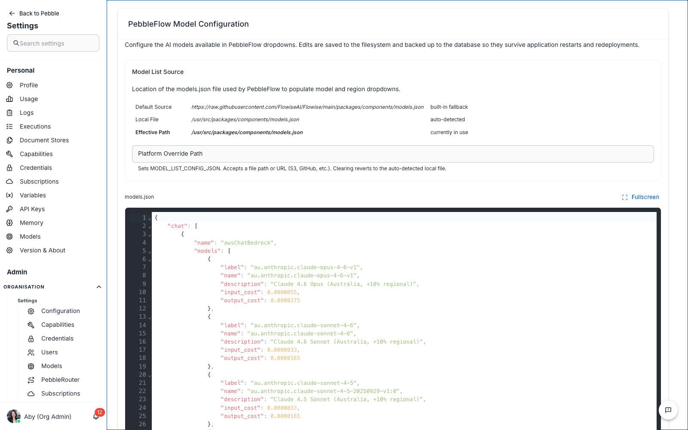
Task: Fold code at line 1 arrow
Action: click(150, 218)
